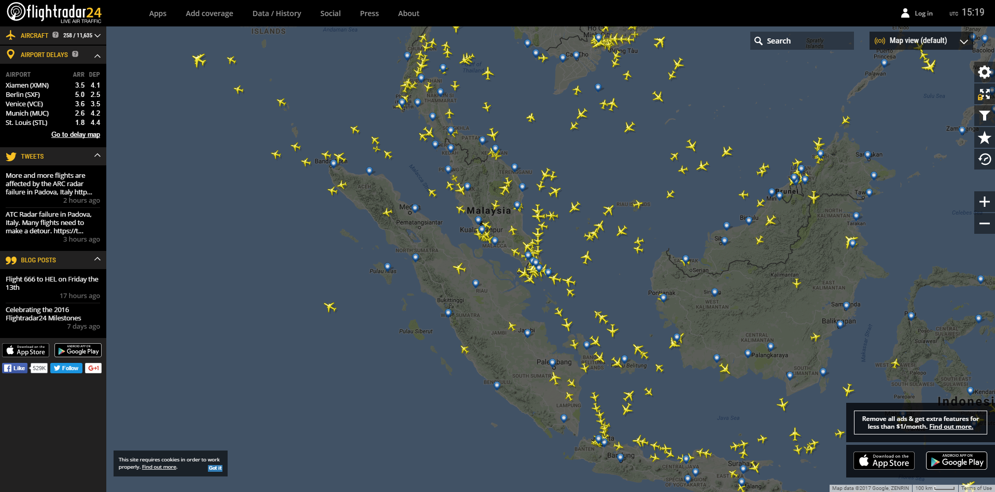Open the ad panel Google Play badge
This screenshot has height=492, width=995.
coord(957,460)
